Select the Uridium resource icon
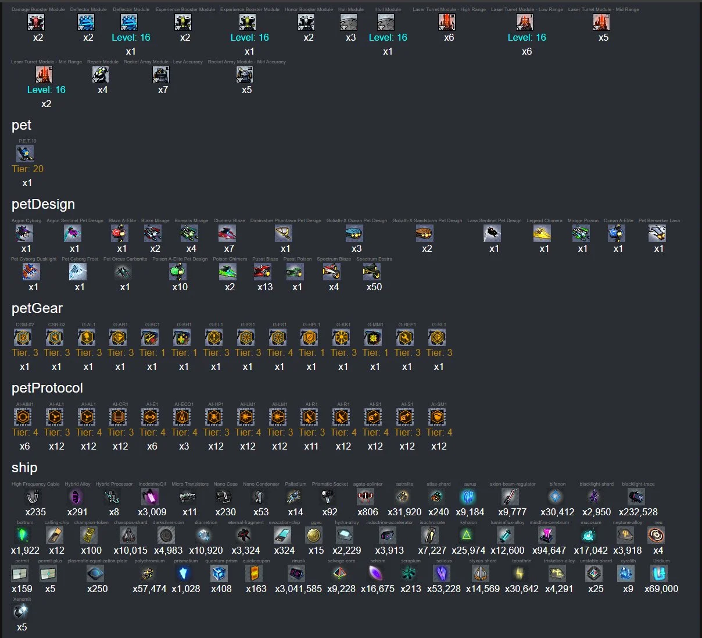This screenshot has width=702, height=638. coord(660,575)
